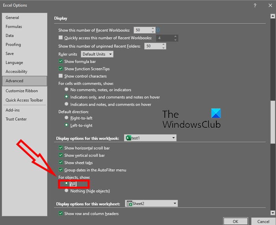This screenshot has width=276, height=225.
Task: Click the info icon beside Recent Workbooks
Action: (x=158, y=30)
